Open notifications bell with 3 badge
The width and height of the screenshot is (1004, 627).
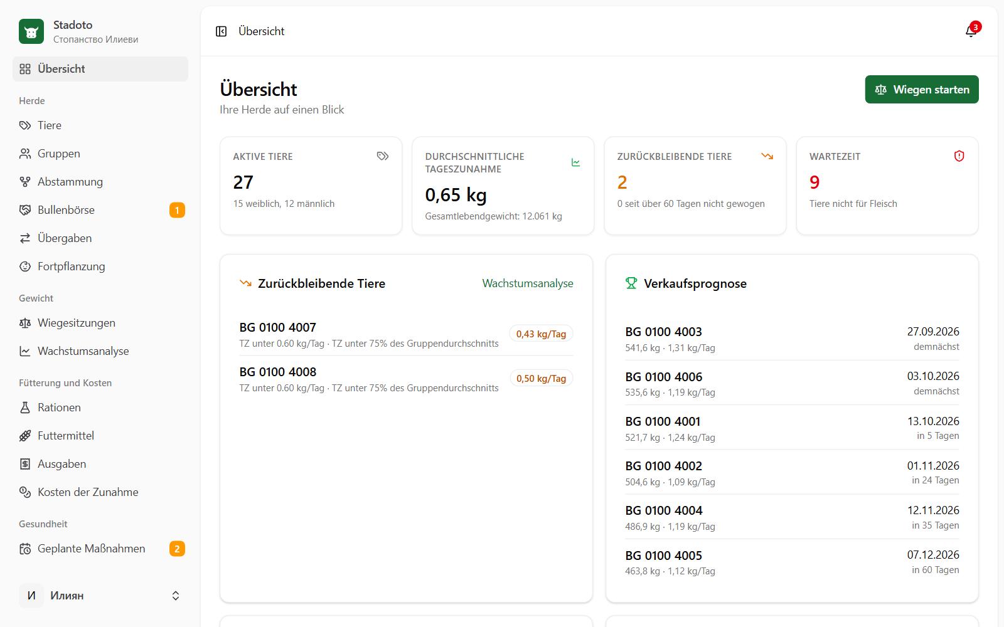click(x=971, y=31)
